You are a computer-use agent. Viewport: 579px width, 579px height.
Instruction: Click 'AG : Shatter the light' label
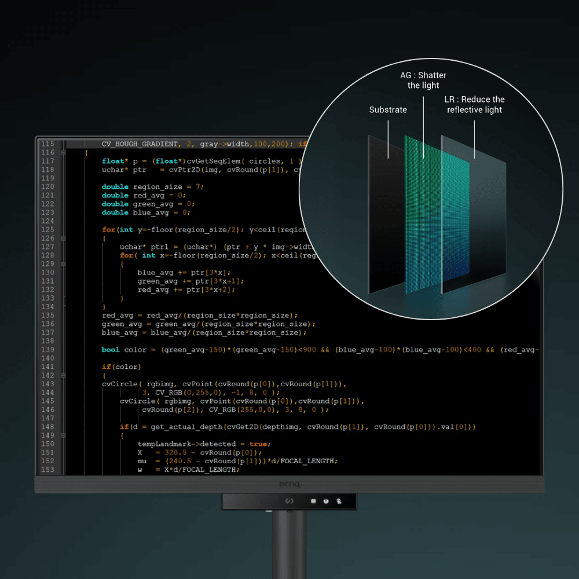click(423, 80)
